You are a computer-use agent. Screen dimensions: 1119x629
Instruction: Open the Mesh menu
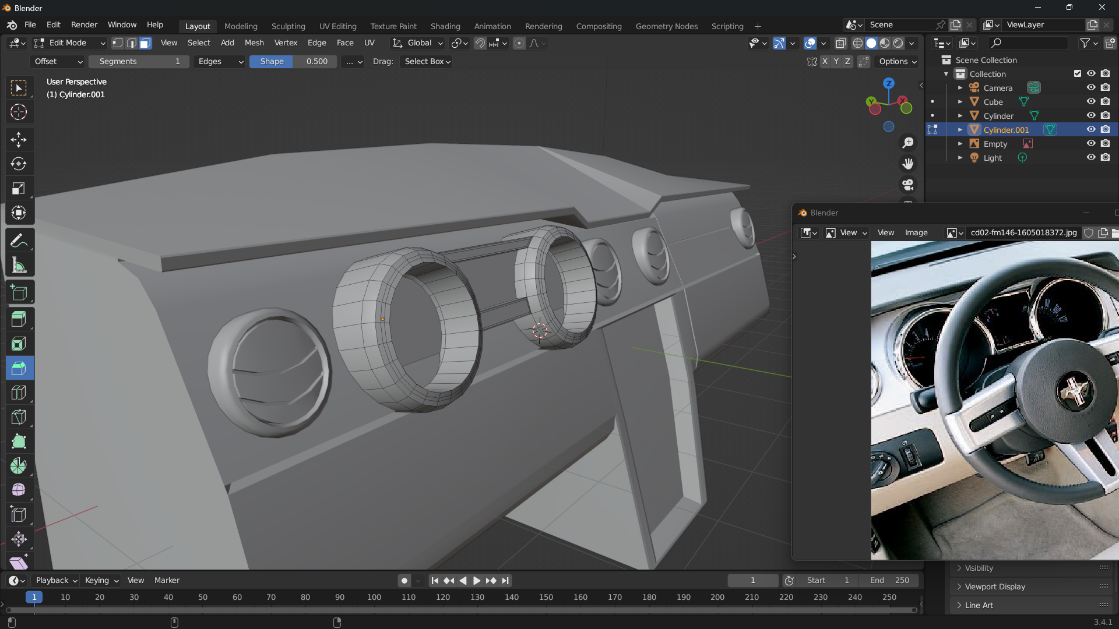254,43
